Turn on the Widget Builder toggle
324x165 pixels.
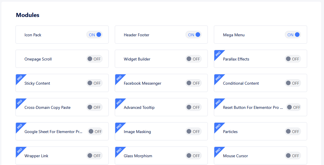click(x=194, y=59)
